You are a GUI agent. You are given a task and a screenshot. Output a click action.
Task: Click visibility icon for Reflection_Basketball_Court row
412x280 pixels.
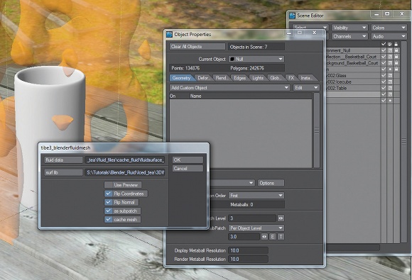point(390,57)
